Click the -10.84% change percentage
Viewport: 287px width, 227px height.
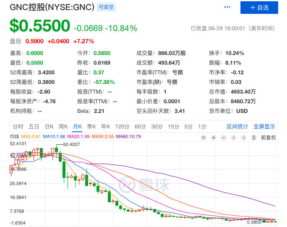121,29
